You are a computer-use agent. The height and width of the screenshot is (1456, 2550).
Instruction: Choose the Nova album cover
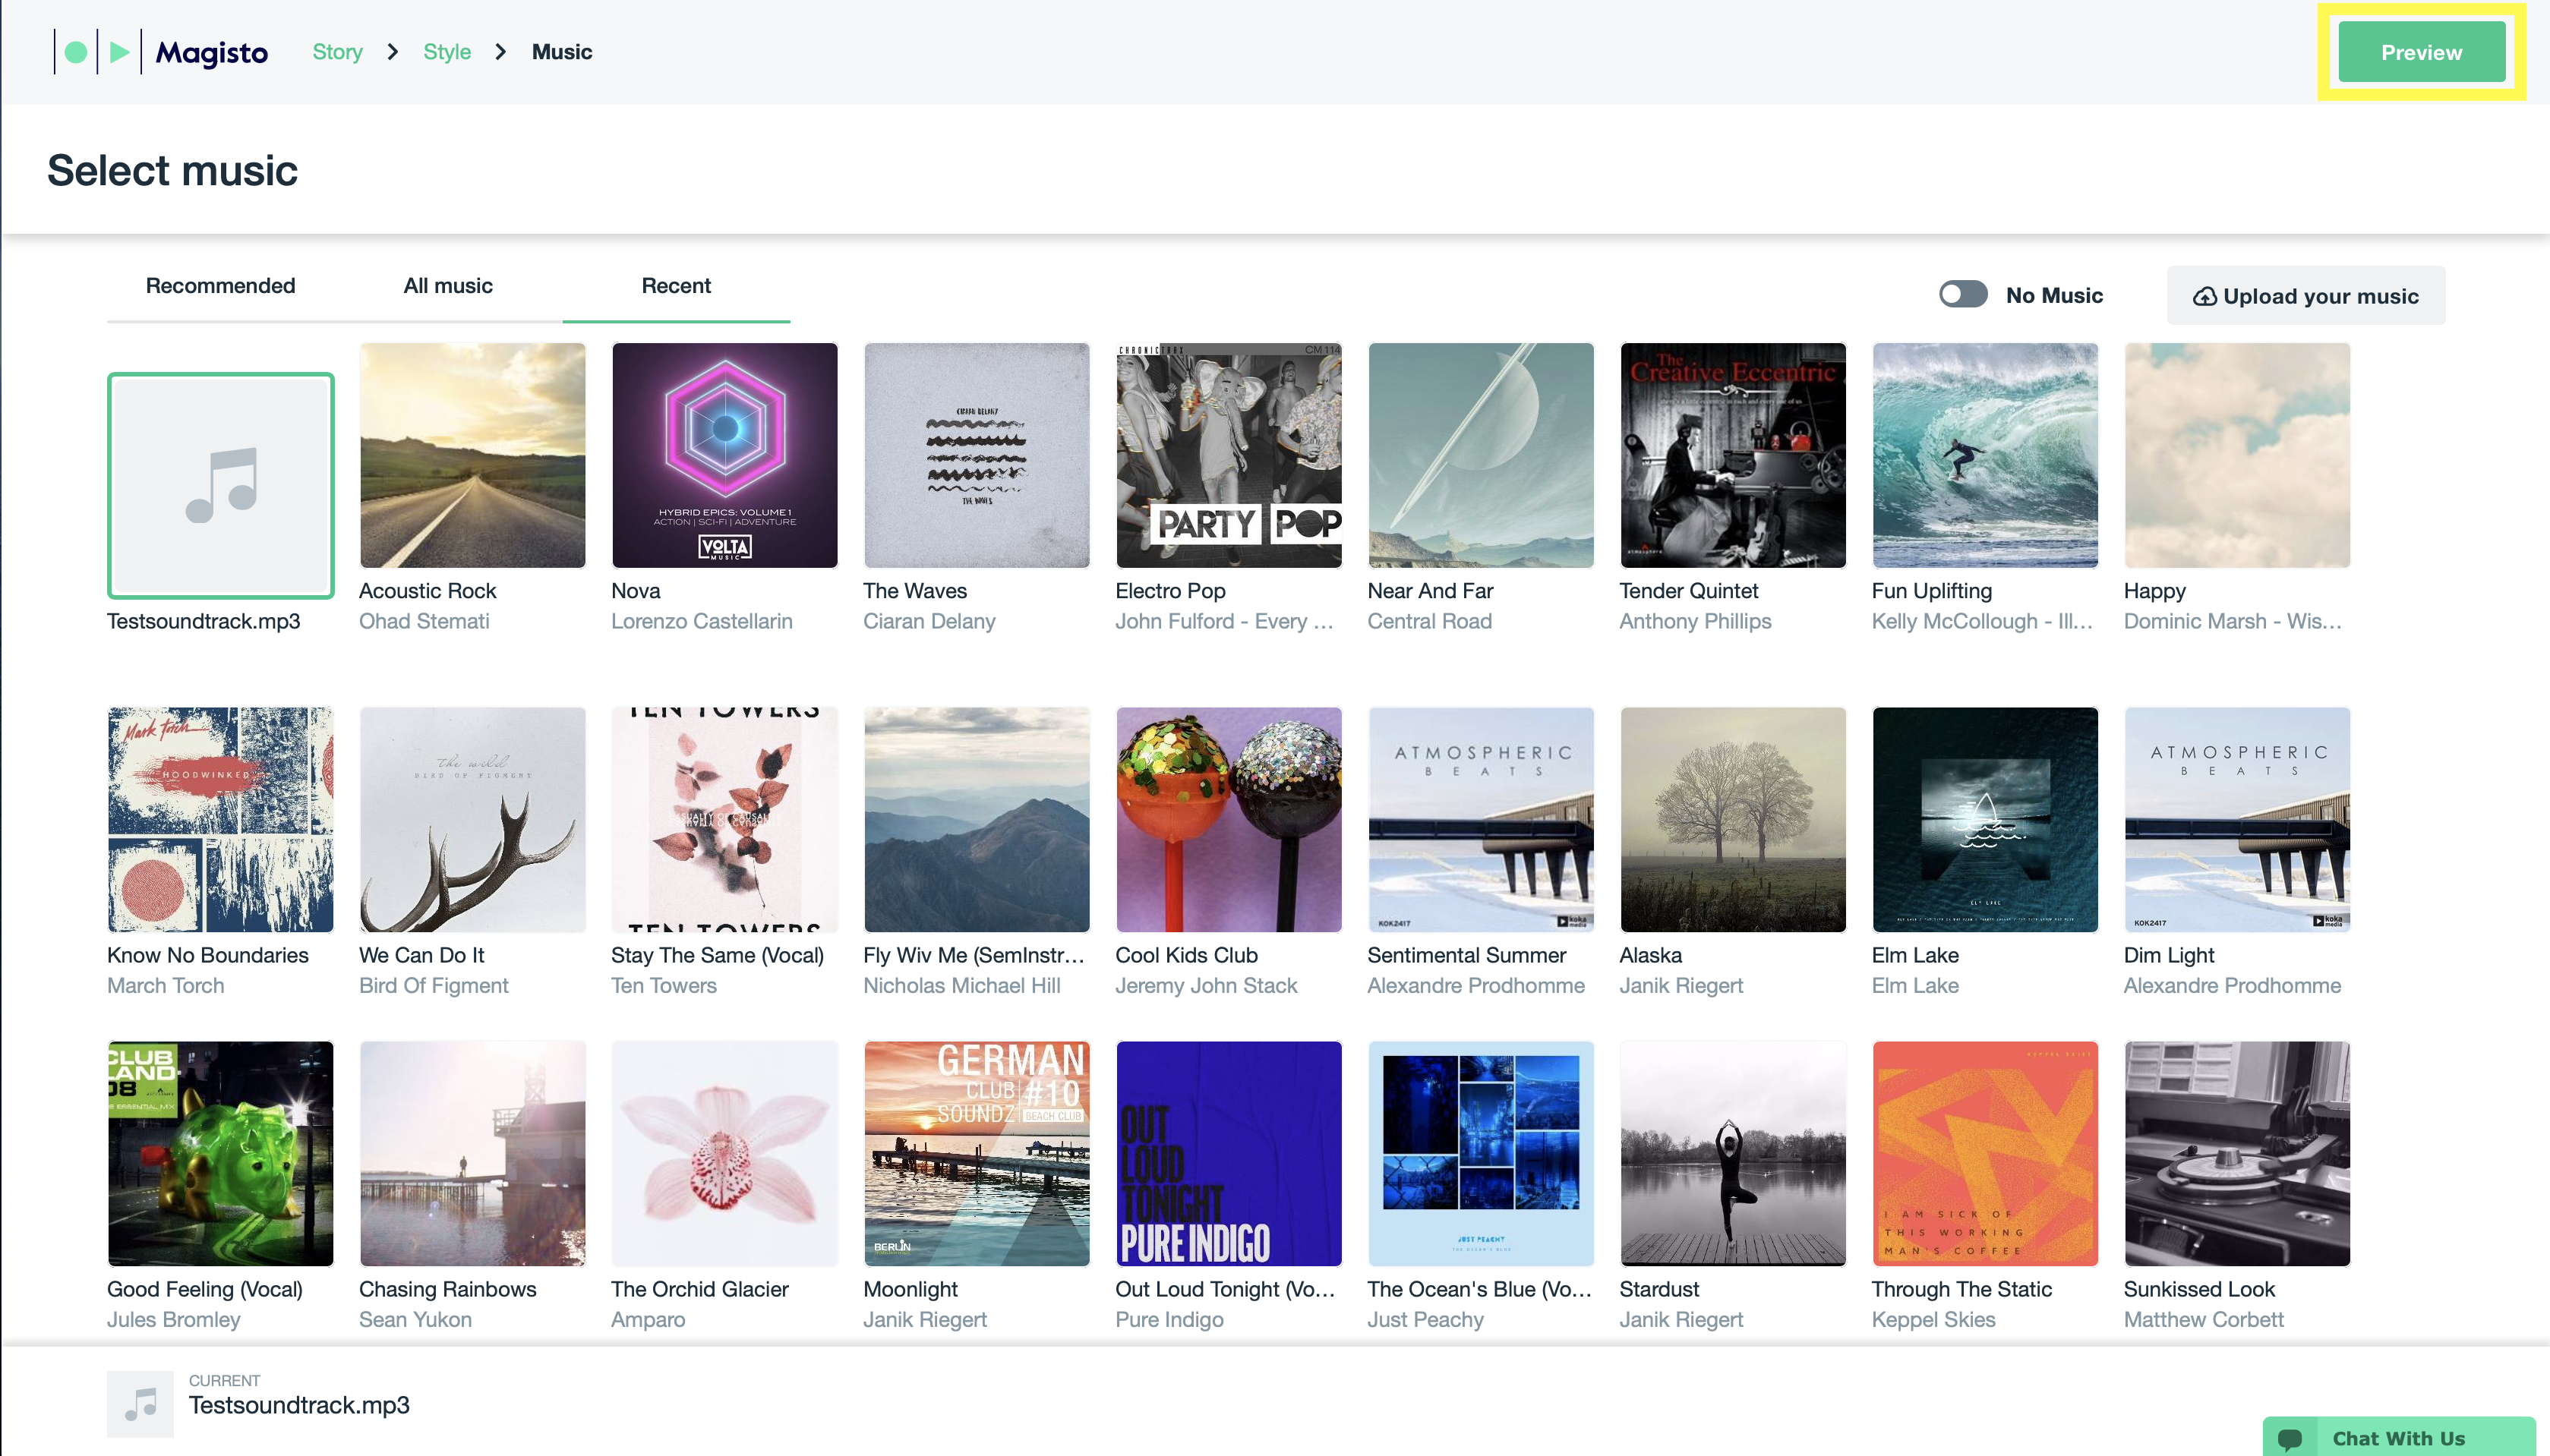click(724, 455)
